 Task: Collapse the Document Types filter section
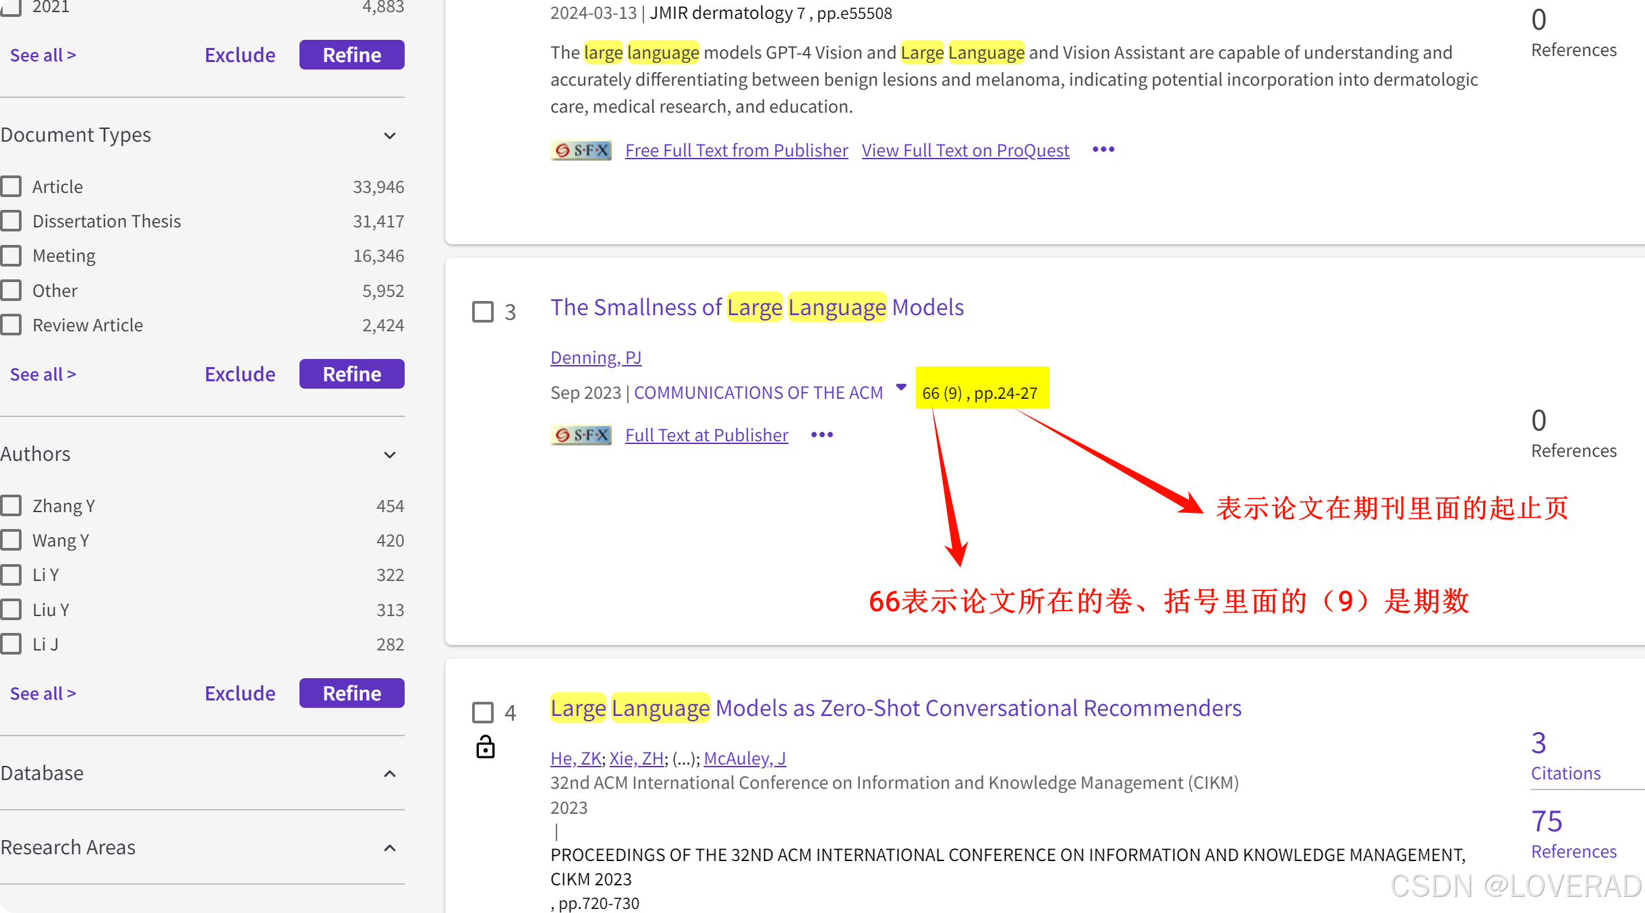coord(389,136)
